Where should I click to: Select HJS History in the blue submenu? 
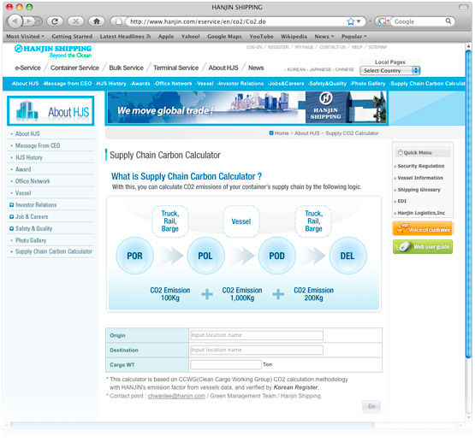click(111, 84)
